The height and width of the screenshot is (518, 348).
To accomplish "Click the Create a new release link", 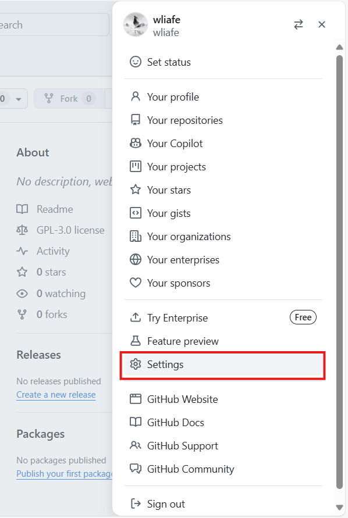I will (56, 394).
